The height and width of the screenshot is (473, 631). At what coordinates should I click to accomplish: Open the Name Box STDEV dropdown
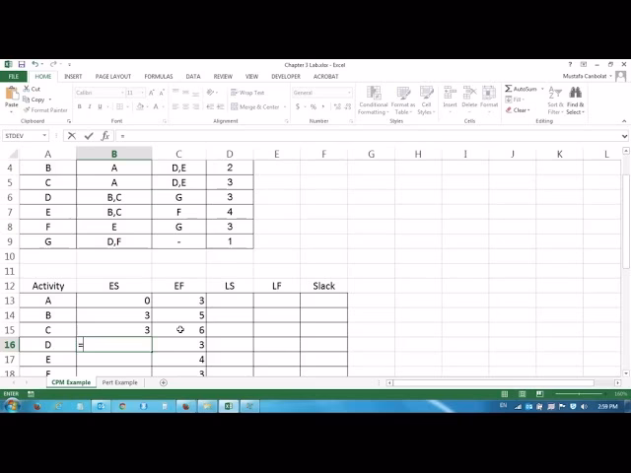point(44,136)
